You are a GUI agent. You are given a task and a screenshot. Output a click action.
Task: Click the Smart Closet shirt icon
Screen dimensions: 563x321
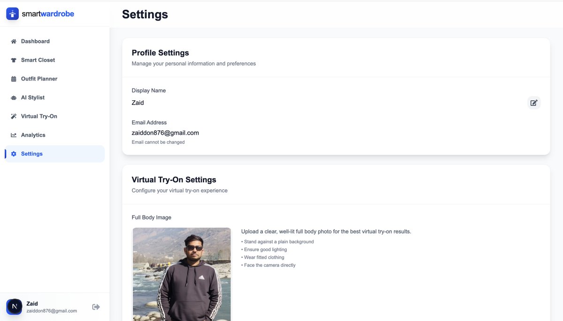tap(14, 60)
